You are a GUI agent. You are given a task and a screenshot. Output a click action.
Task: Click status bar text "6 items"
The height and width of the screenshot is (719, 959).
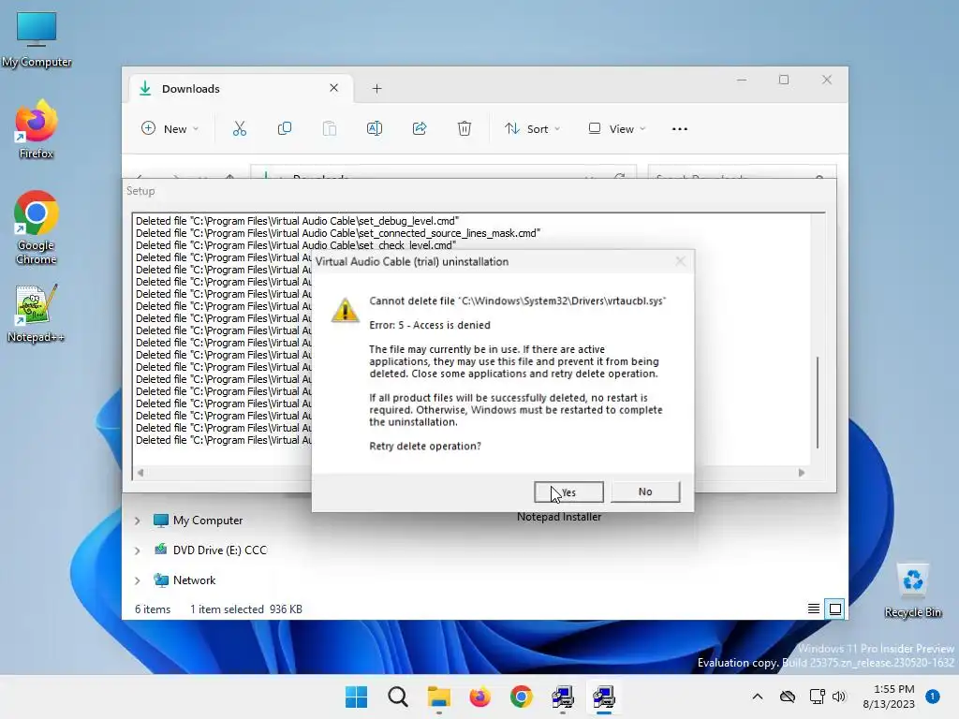pyautogui.click(x=153, y=609)
